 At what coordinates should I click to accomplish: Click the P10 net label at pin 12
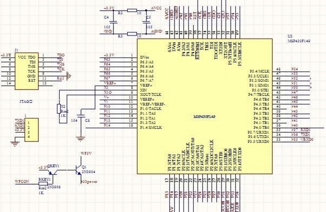(107, 107)
